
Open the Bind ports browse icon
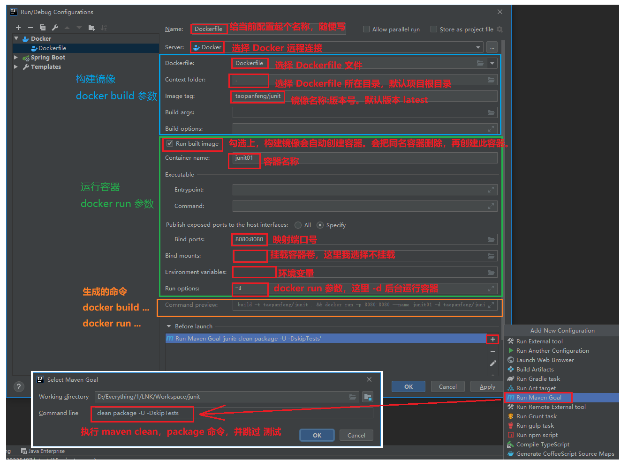coord(491,239)
